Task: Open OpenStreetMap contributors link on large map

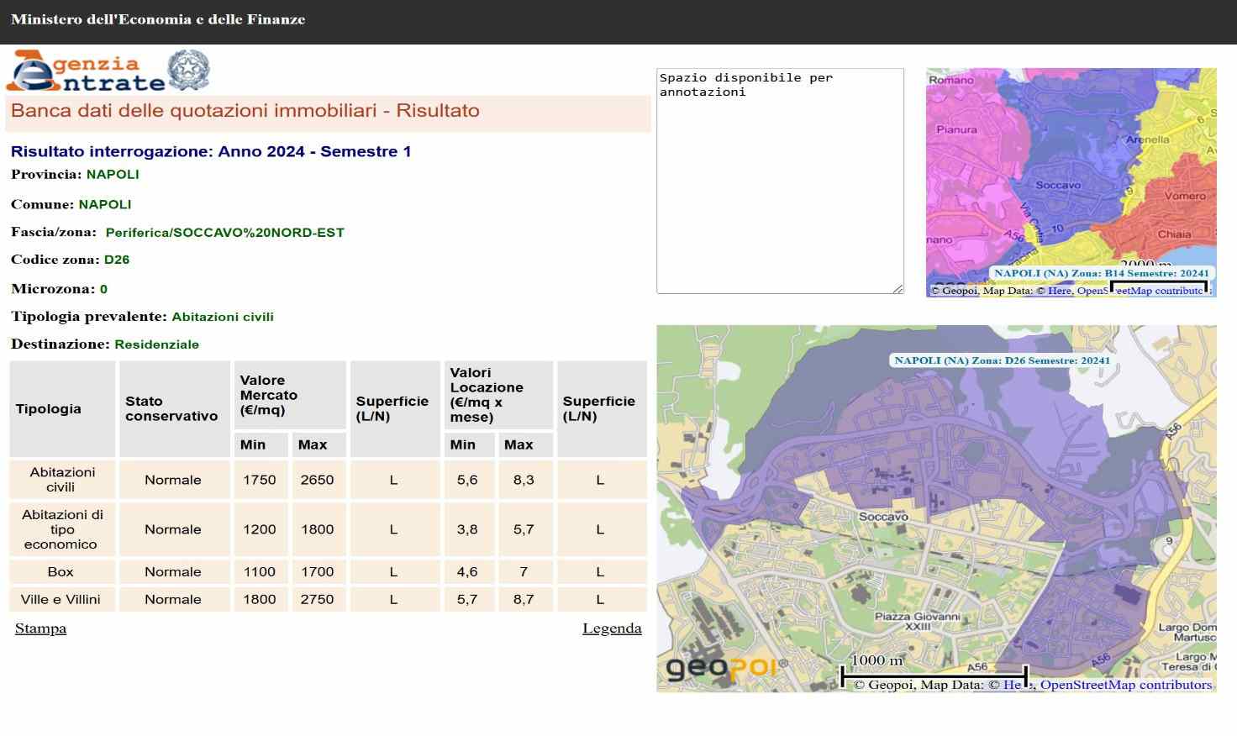Action: [x=1125, y=685]
